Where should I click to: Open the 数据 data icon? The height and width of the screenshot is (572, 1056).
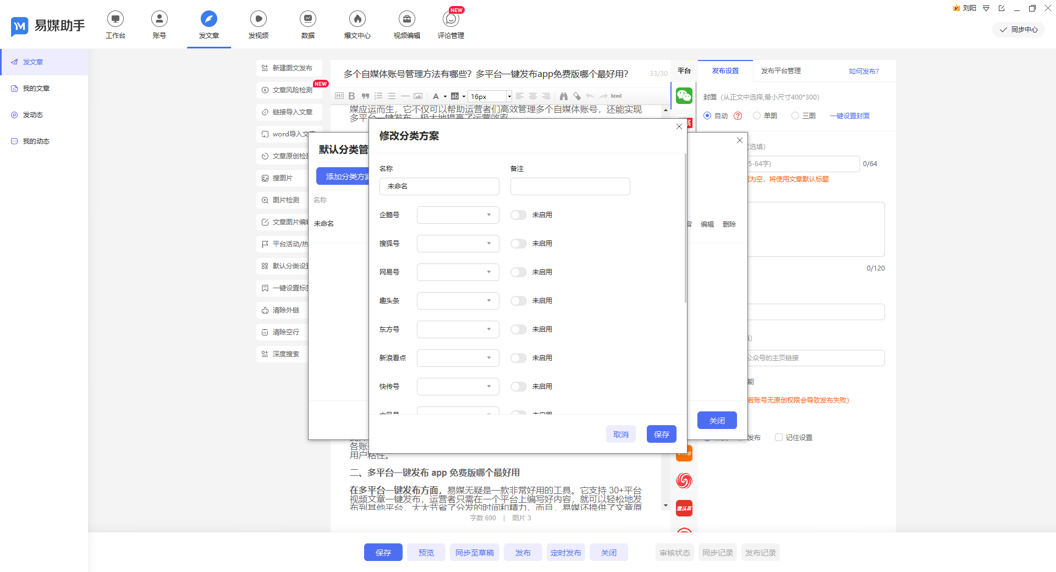tap(308, 19)
